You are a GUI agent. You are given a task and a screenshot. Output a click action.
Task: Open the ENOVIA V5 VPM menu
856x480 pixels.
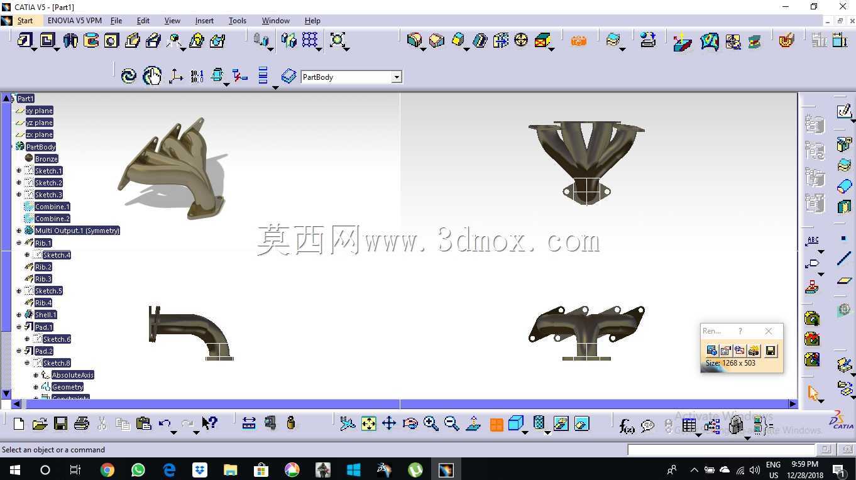[x=75, y=21]
